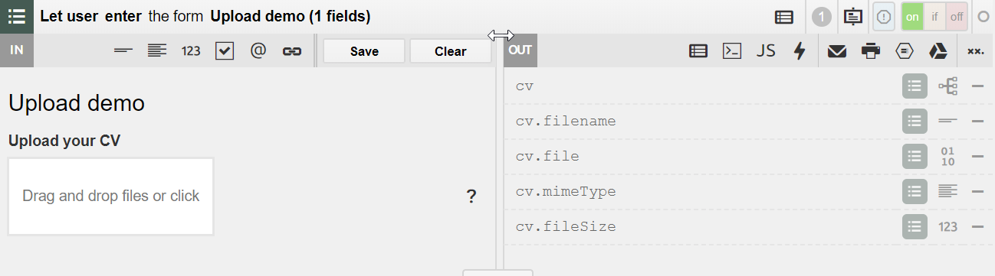Click the OUT panel tab
This screenshot has height=276, width=995.
520,50
